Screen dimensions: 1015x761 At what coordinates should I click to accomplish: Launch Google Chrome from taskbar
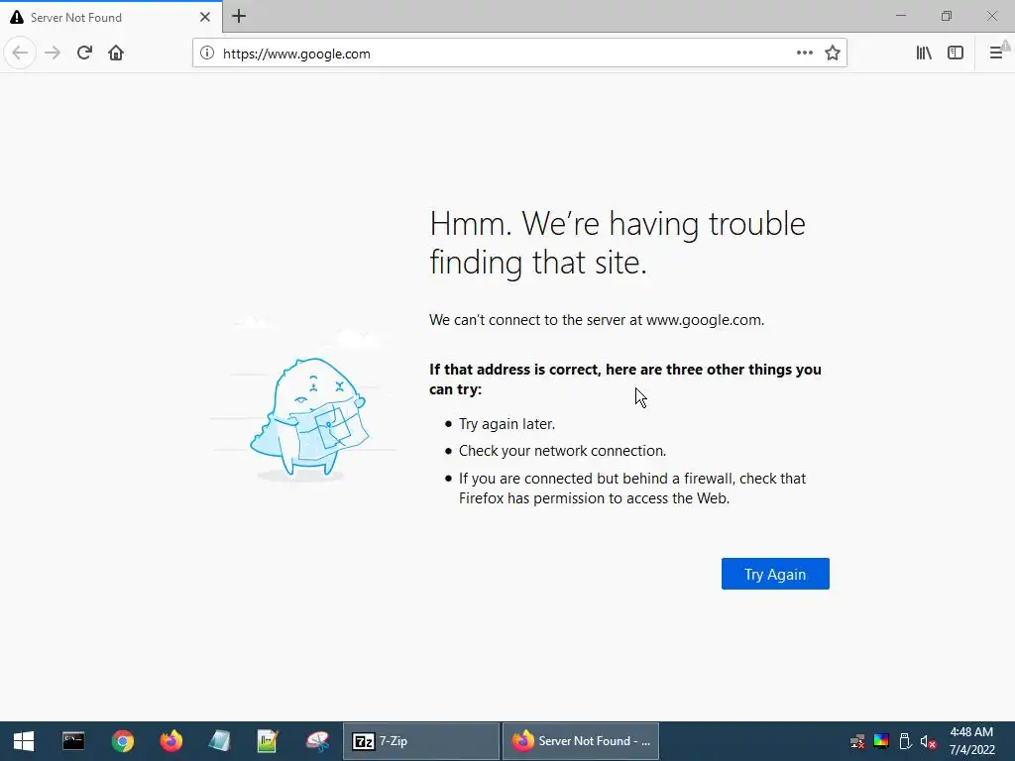tap(122, 741)
